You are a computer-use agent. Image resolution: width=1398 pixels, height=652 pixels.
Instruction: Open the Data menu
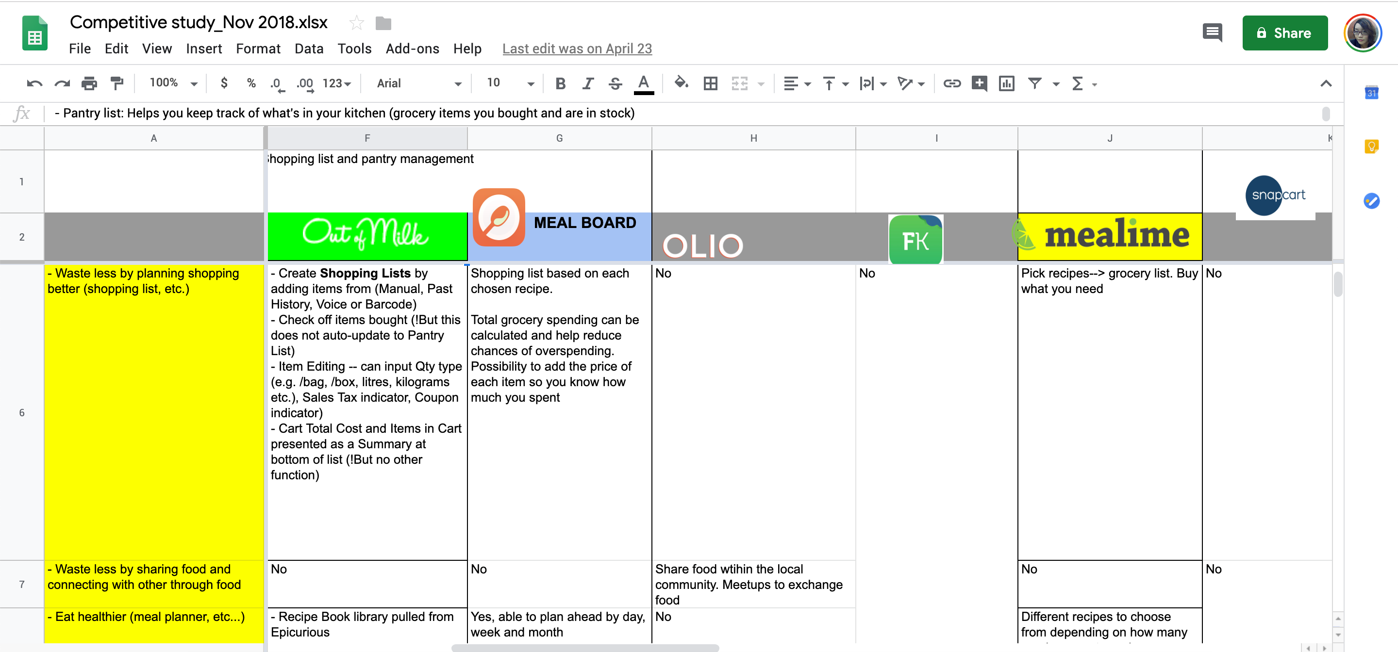pyautogui.click(x=309, y=49)
